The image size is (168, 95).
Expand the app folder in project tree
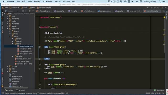click(x=7, y=16)
